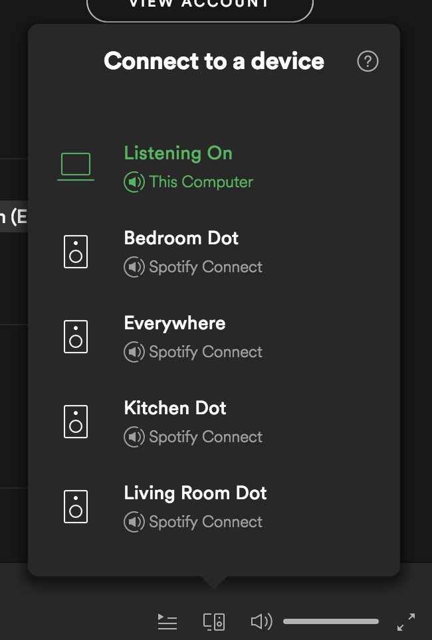Click the laptop icon for This Computer
The width and height of the screenshot is (432, 640).
[x=76, y=167]
